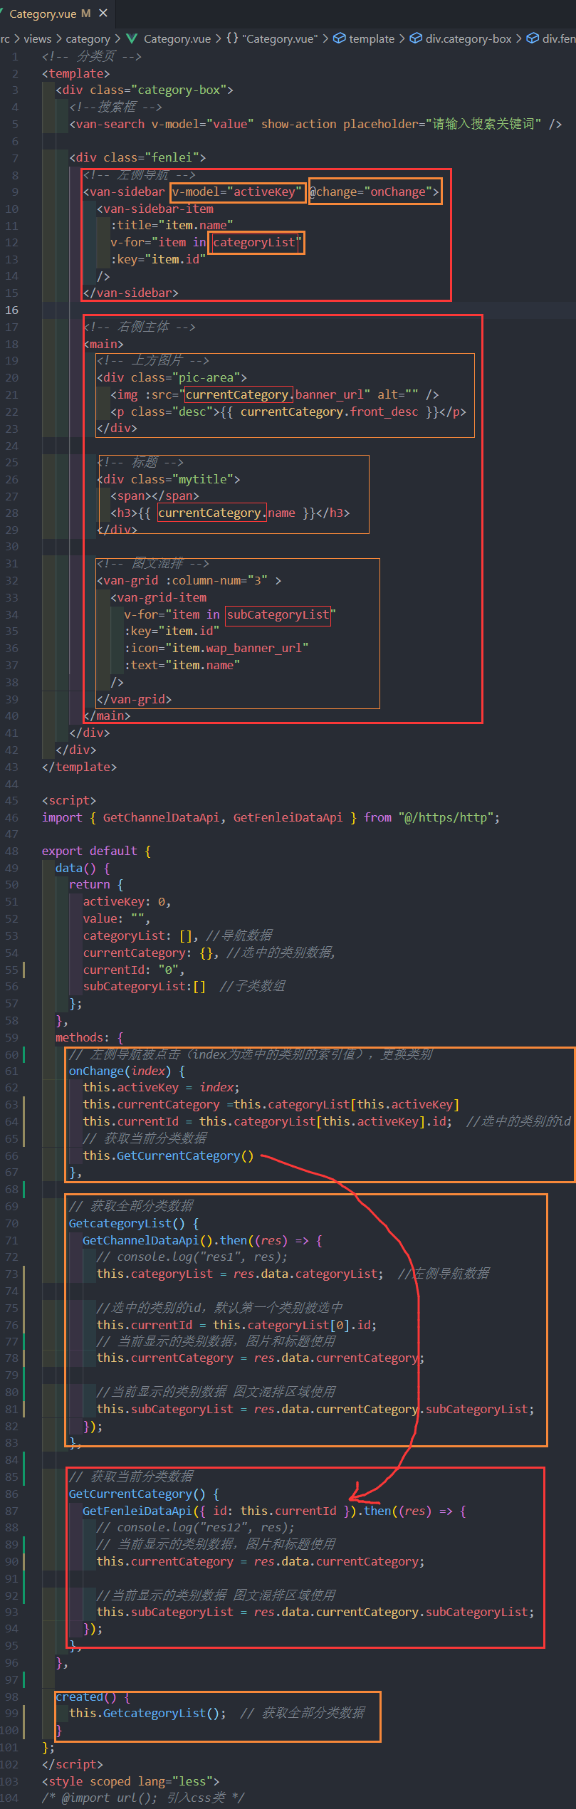Click 'this.categoryList[0].id;' on line 76
The image size is (576, 1809).
point(295,1326)
